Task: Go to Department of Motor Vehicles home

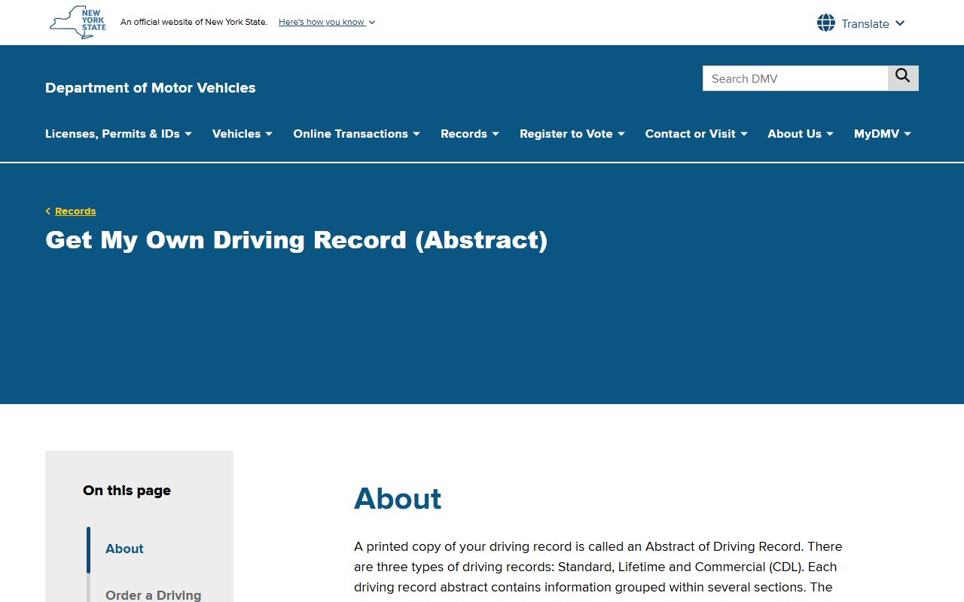Action: (x=151, y=88)
